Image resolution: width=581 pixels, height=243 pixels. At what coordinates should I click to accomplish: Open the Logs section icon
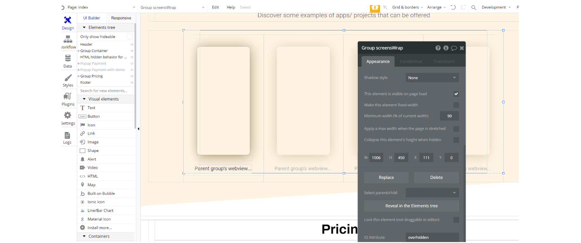tap(67, 138)
